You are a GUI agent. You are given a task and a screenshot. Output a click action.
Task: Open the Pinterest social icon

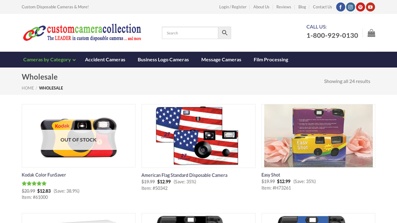pyautogui.click(x=360, y=7)
